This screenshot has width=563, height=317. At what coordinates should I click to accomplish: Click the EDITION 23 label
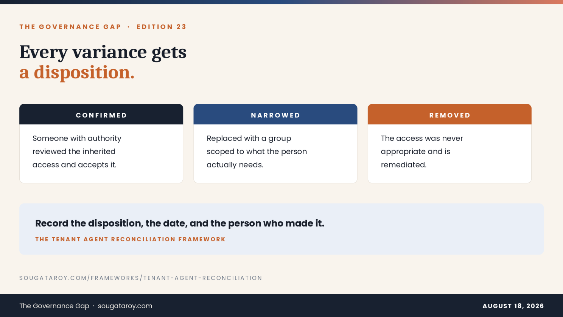(162, 27)
